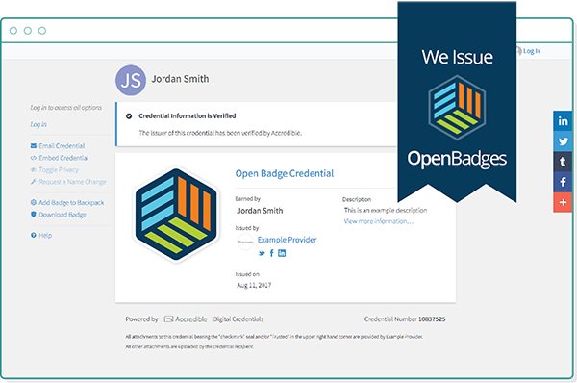This screenshot has width=577, height=383.
Task: Click Jordan Smith header name
Action: [x=181, y=79]
